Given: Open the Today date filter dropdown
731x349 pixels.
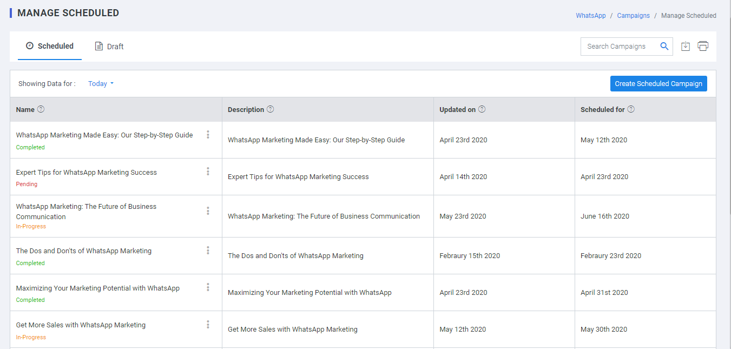Looking at the screenshot, I should [x=101, y=84].
